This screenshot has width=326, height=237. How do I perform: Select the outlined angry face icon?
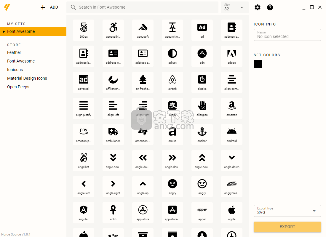point(202,186)
